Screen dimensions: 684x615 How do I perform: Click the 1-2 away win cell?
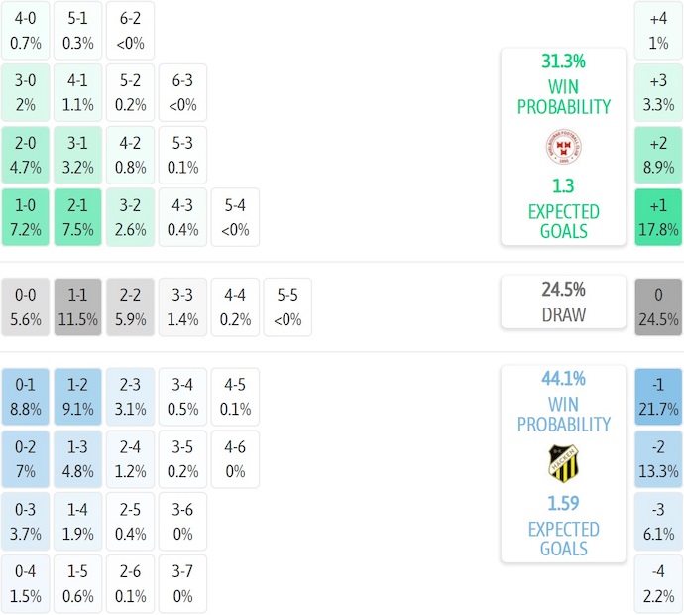click(78, 397)
